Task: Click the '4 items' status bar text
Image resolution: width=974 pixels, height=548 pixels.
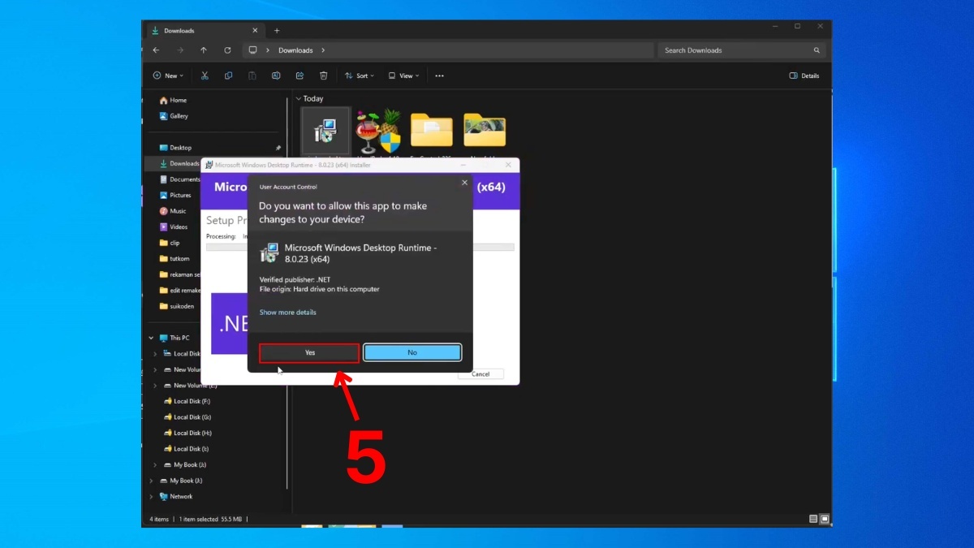Action: (159, 519)
